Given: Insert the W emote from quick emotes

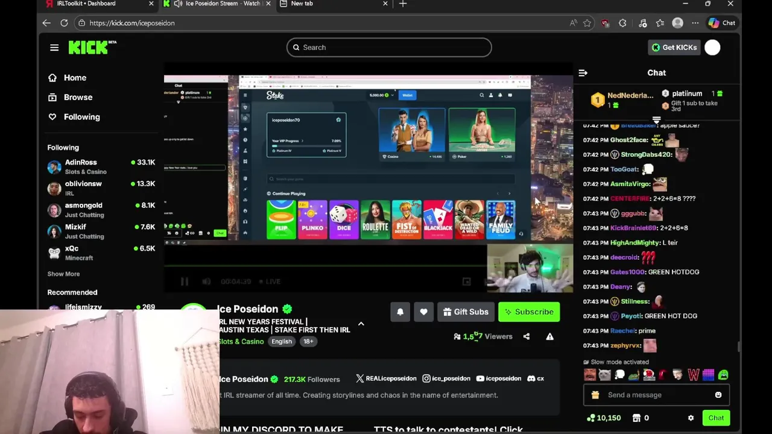Looking at the screenshot, I should pos(694,375).
